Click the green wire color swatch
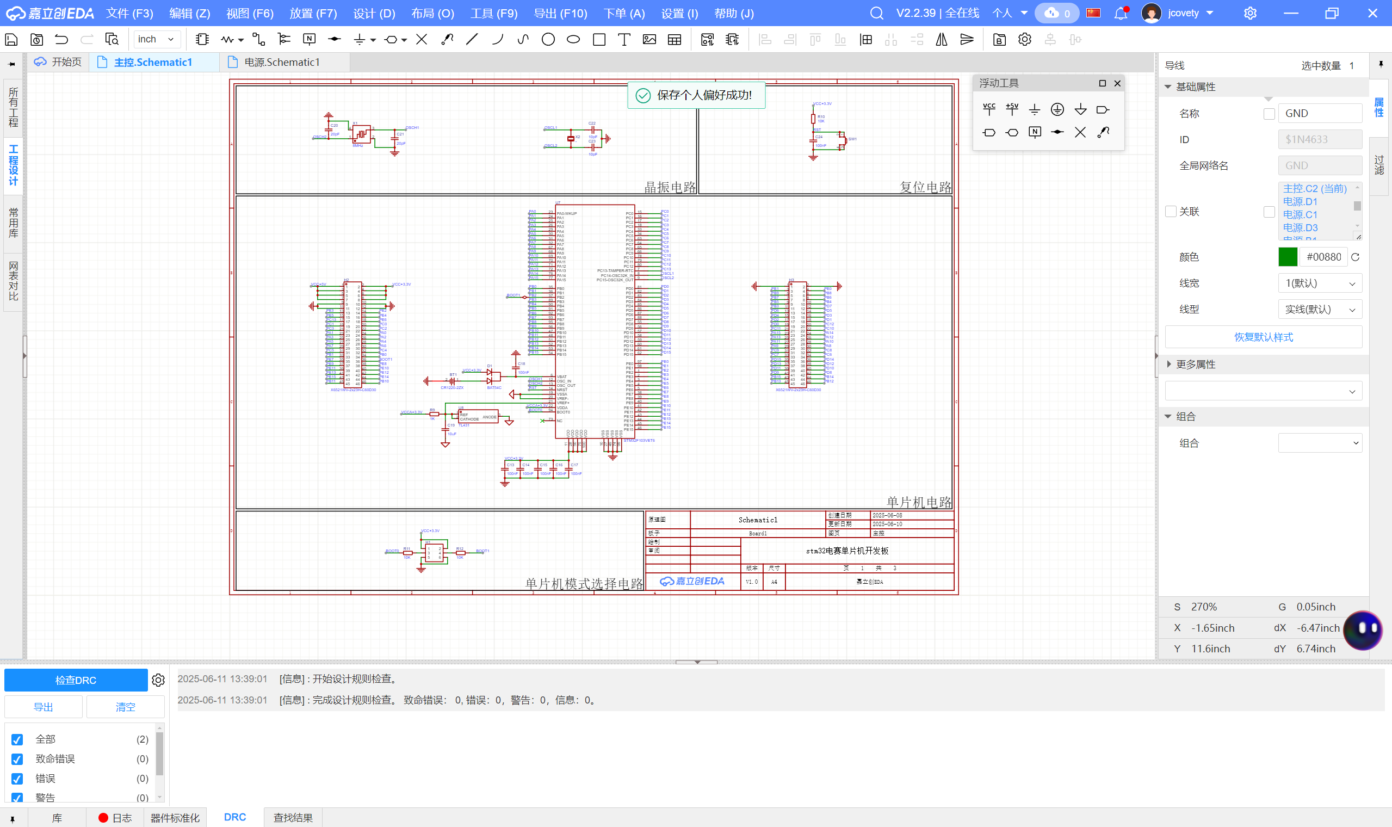This screenshot has height=827, width=1392. click(x=1287, y=257)
